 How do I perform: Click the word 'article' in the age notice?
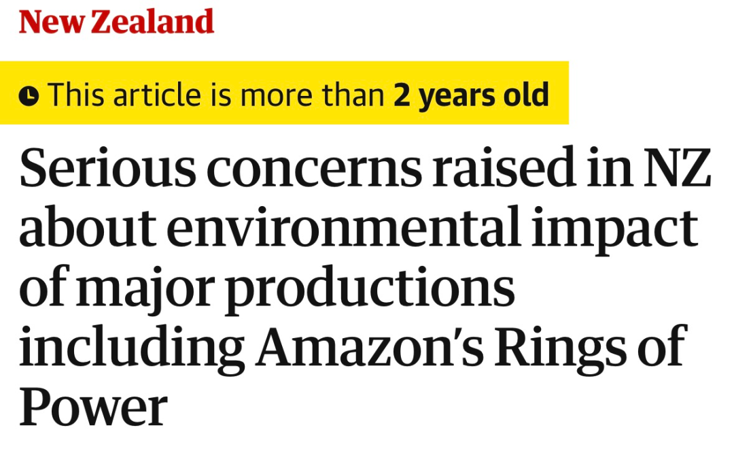[x=157, y=95]
